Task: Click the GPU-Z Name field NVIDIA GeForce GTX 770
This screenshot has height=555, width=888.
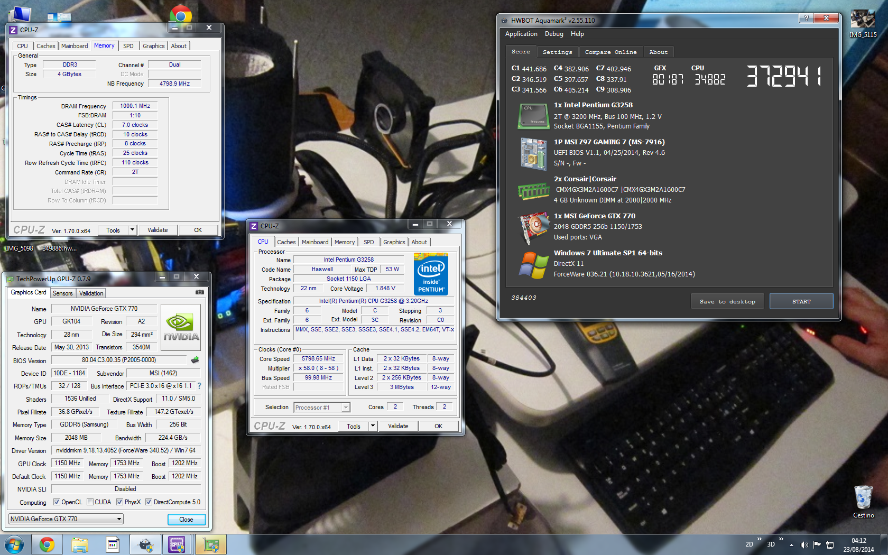Action: (x=104, y=309)
